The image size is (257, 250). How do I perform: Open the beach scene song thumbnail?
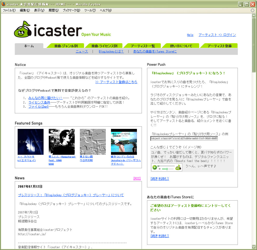[x=124, y=142]
